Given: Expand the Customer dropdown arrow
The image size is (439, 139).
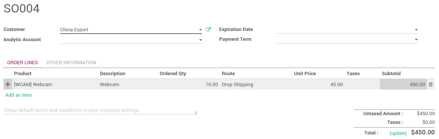Looking at the screenshot, I should (x=201, y=29).
